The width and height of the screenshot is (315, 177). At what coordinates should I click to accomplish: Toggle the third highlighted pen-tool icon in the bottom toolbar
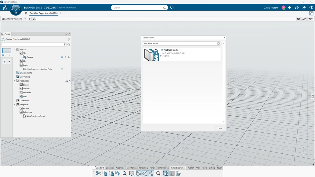pos(151,173)
